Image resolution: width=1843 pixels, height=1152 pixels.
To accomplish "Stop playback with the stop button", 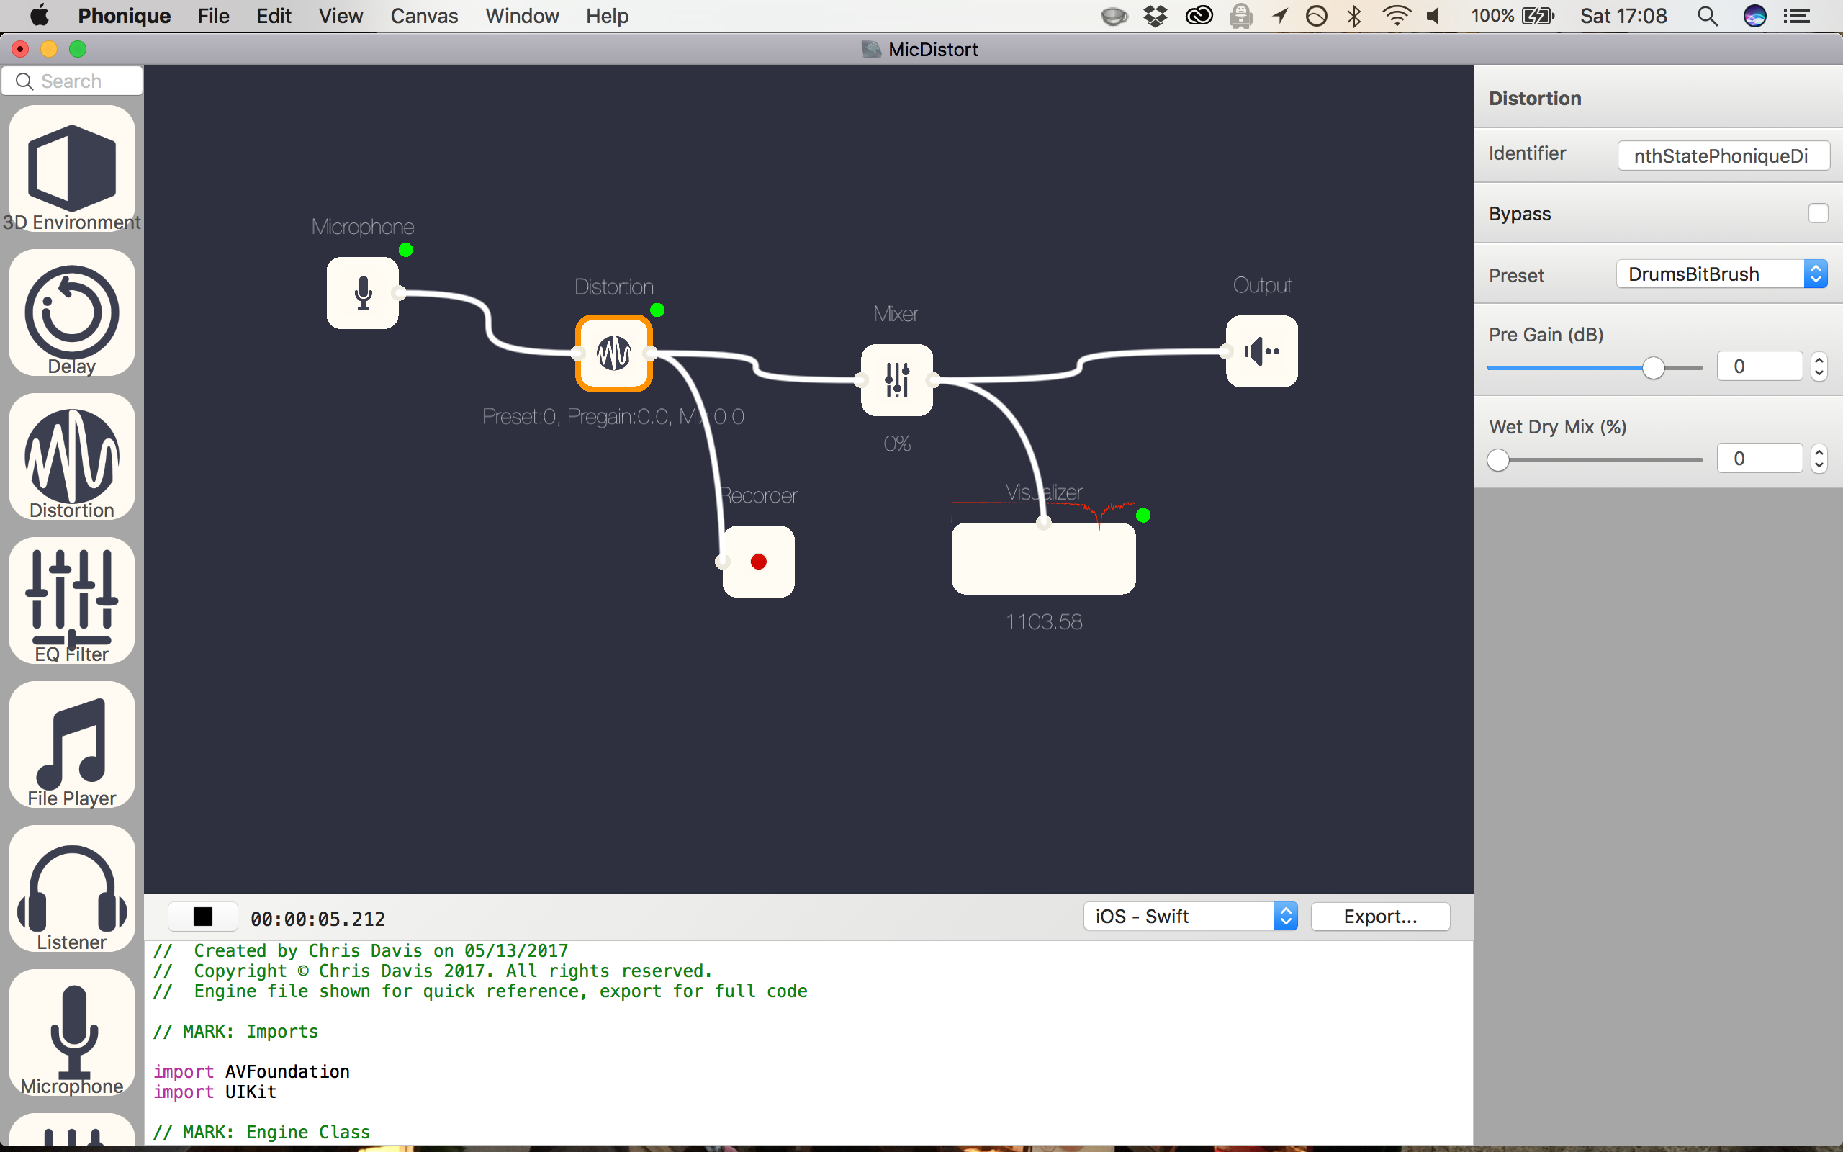I will [x=202, y=917].
